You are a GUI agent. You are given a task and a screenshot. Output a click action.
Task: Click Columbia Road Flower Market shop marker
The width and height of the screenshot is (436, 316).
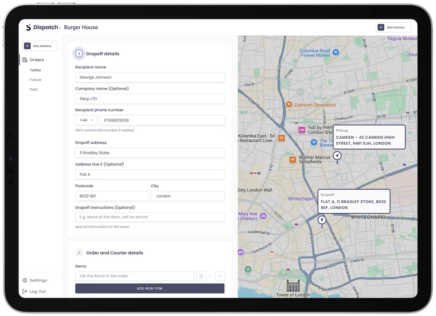click(336, 52)
